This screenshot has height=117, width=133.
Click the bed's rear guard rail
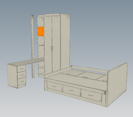pyautogui.click(x=89, y=70)
